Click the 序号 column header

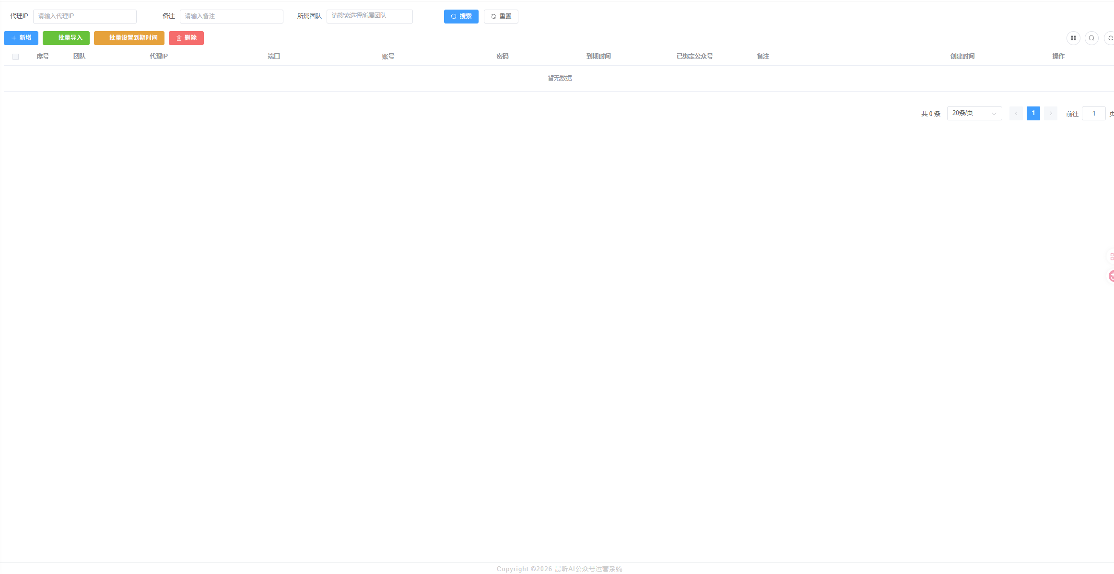coord(43,57)
